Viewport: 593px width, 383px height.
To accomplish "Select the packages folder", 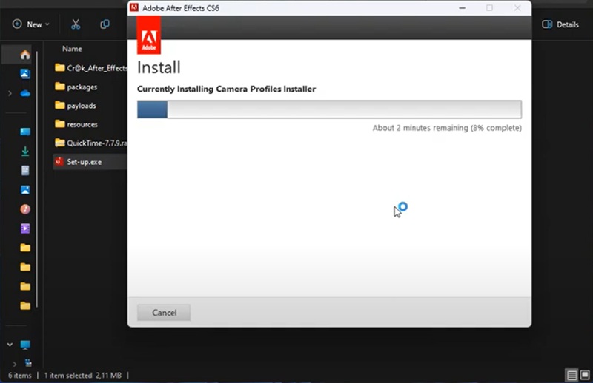I will click(82, 87).
